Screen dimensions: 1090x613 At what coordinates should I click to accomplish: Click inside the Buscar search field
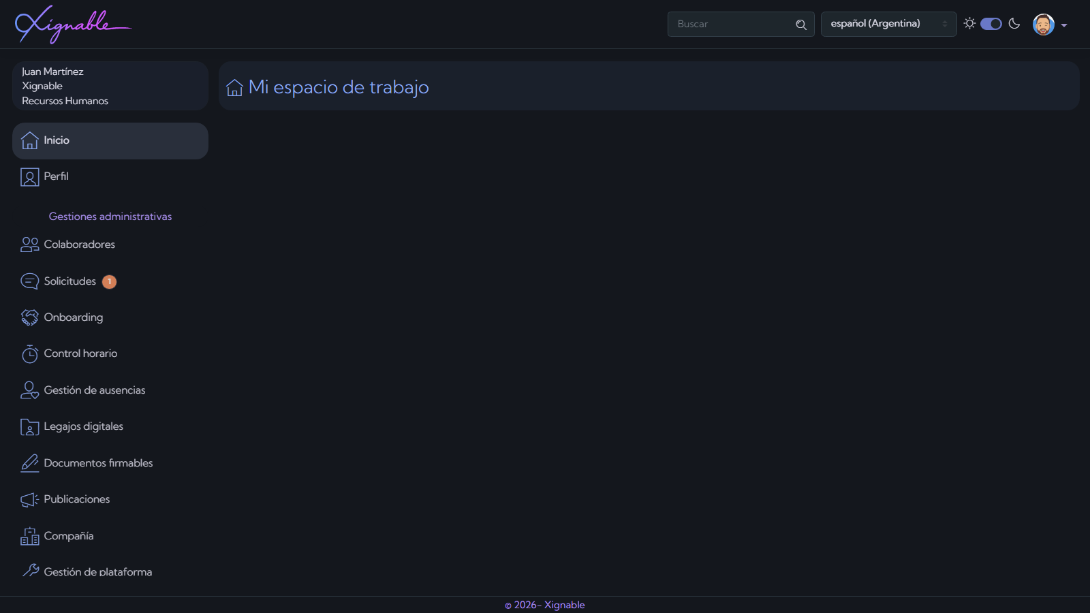732,24
